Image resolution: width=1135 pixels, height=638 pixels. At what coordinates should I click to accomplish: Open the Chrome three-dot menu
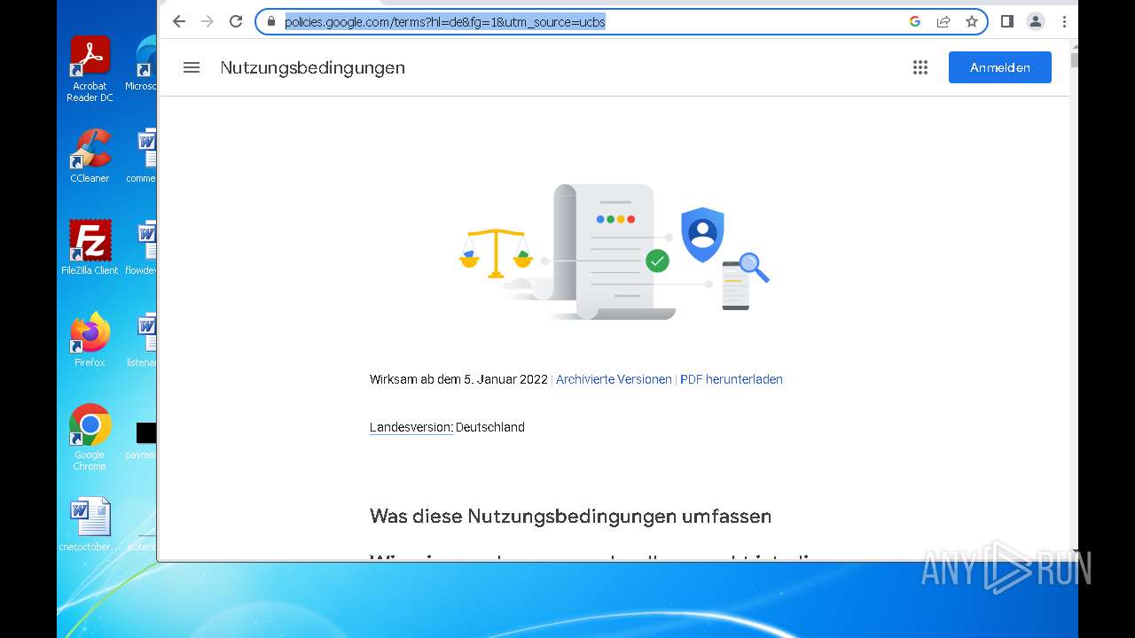click(1064, 21)
